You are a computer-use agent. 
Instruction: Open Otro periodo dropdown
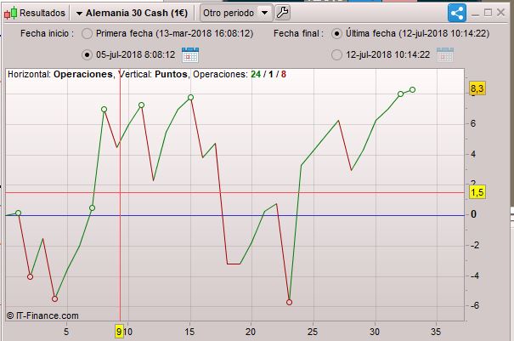236,13
